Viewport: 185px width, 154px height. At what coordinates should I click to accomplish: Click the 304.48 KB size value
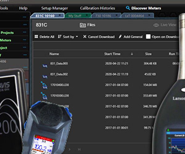pos(150,63)
